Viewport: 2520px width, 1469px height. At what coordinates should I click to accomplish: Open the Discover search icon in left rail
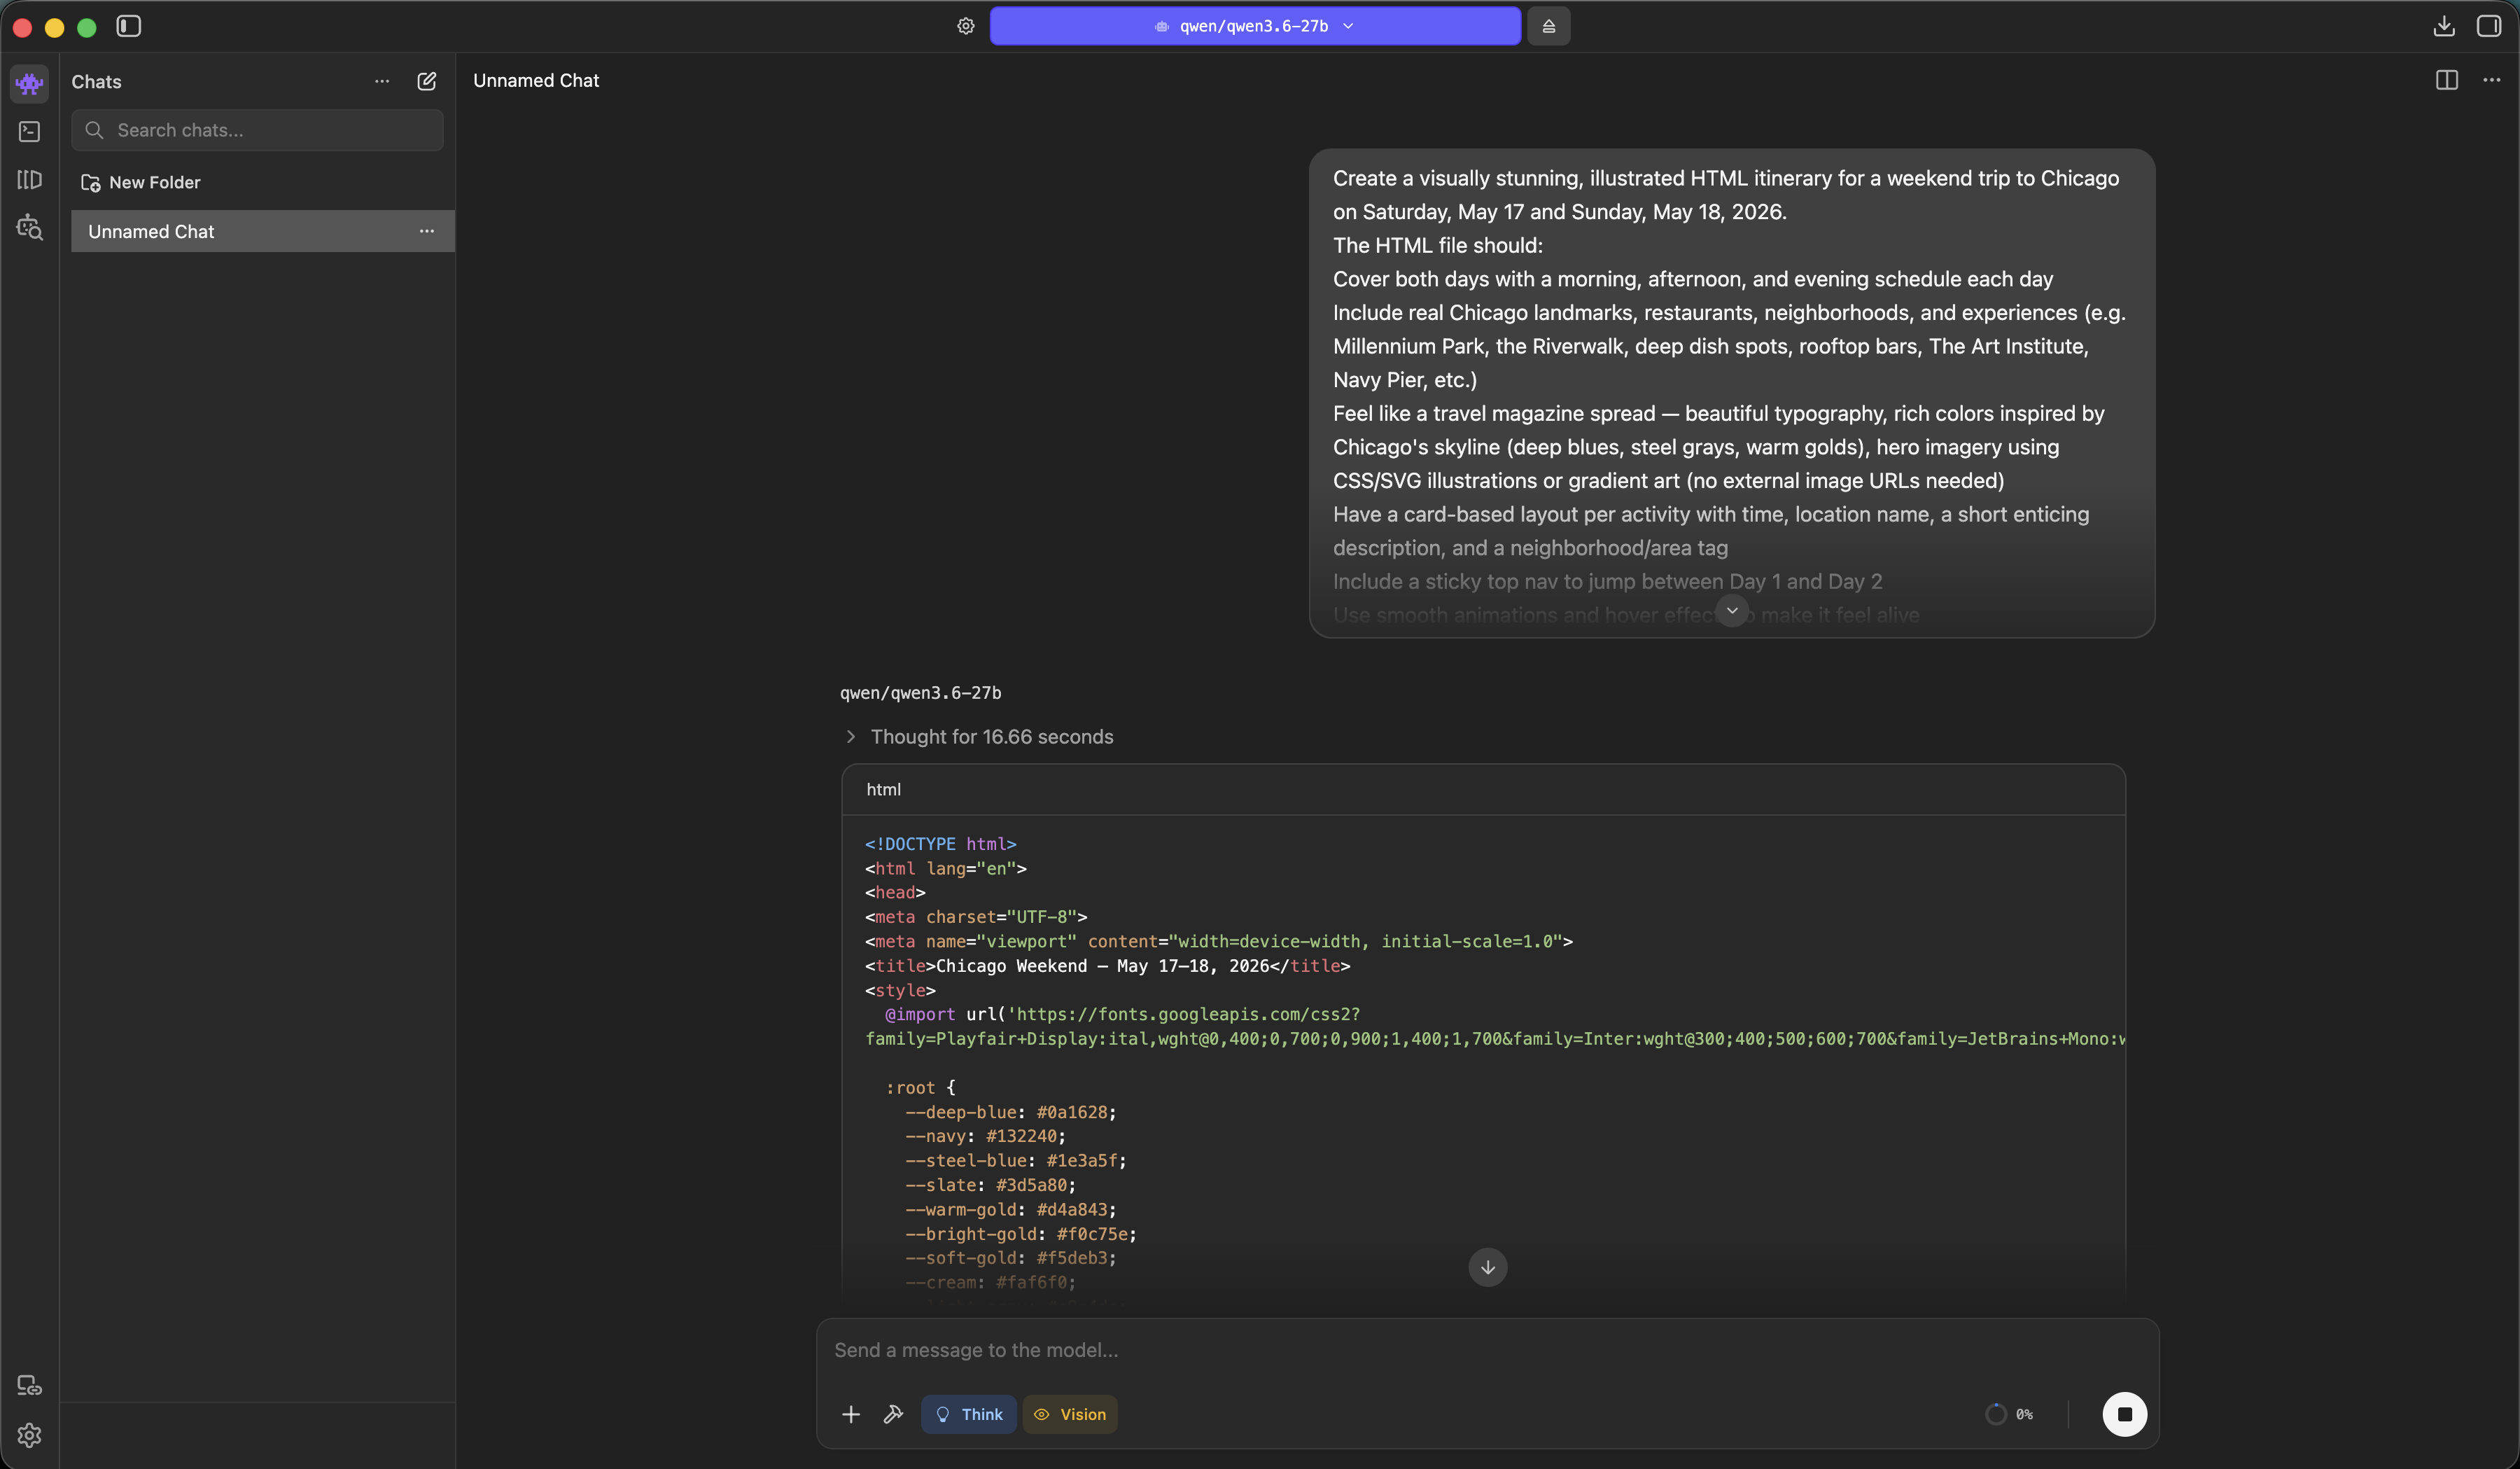tap(29, 228)
